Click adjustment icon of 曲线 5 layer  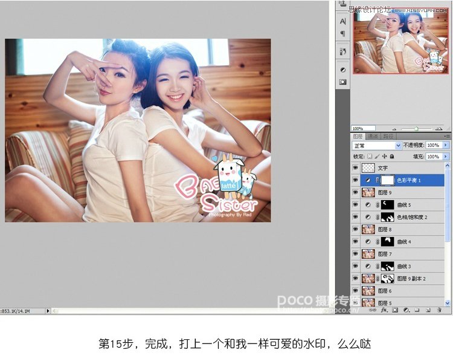(368, 205)
